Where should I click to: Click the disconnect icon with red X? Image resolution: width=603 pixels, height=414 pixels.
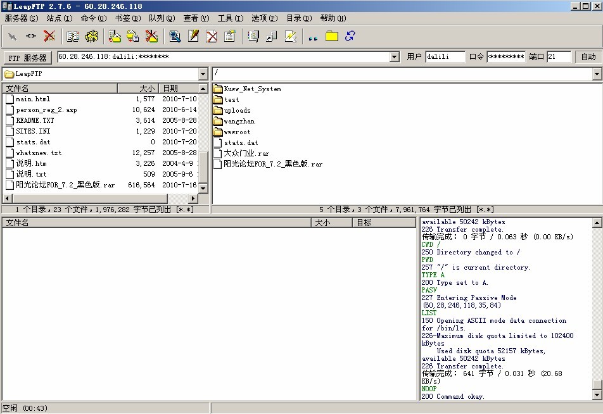click(49, 36)
